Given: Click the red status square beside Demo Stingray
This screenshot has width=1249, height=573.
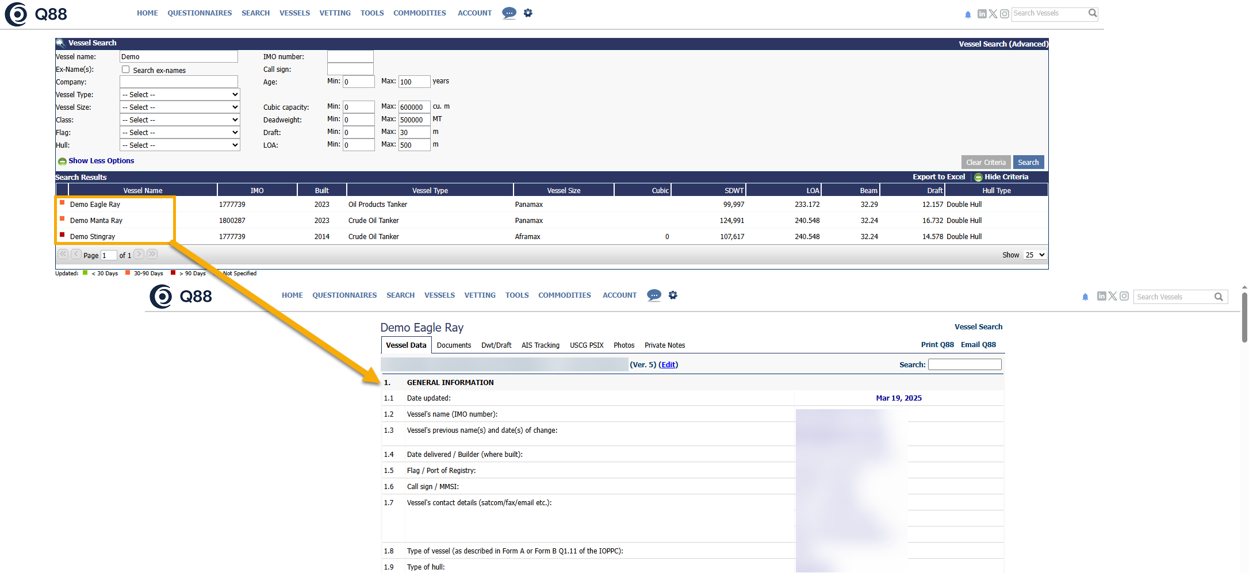Looking at the screenshot, I should (x=62, y=234).
